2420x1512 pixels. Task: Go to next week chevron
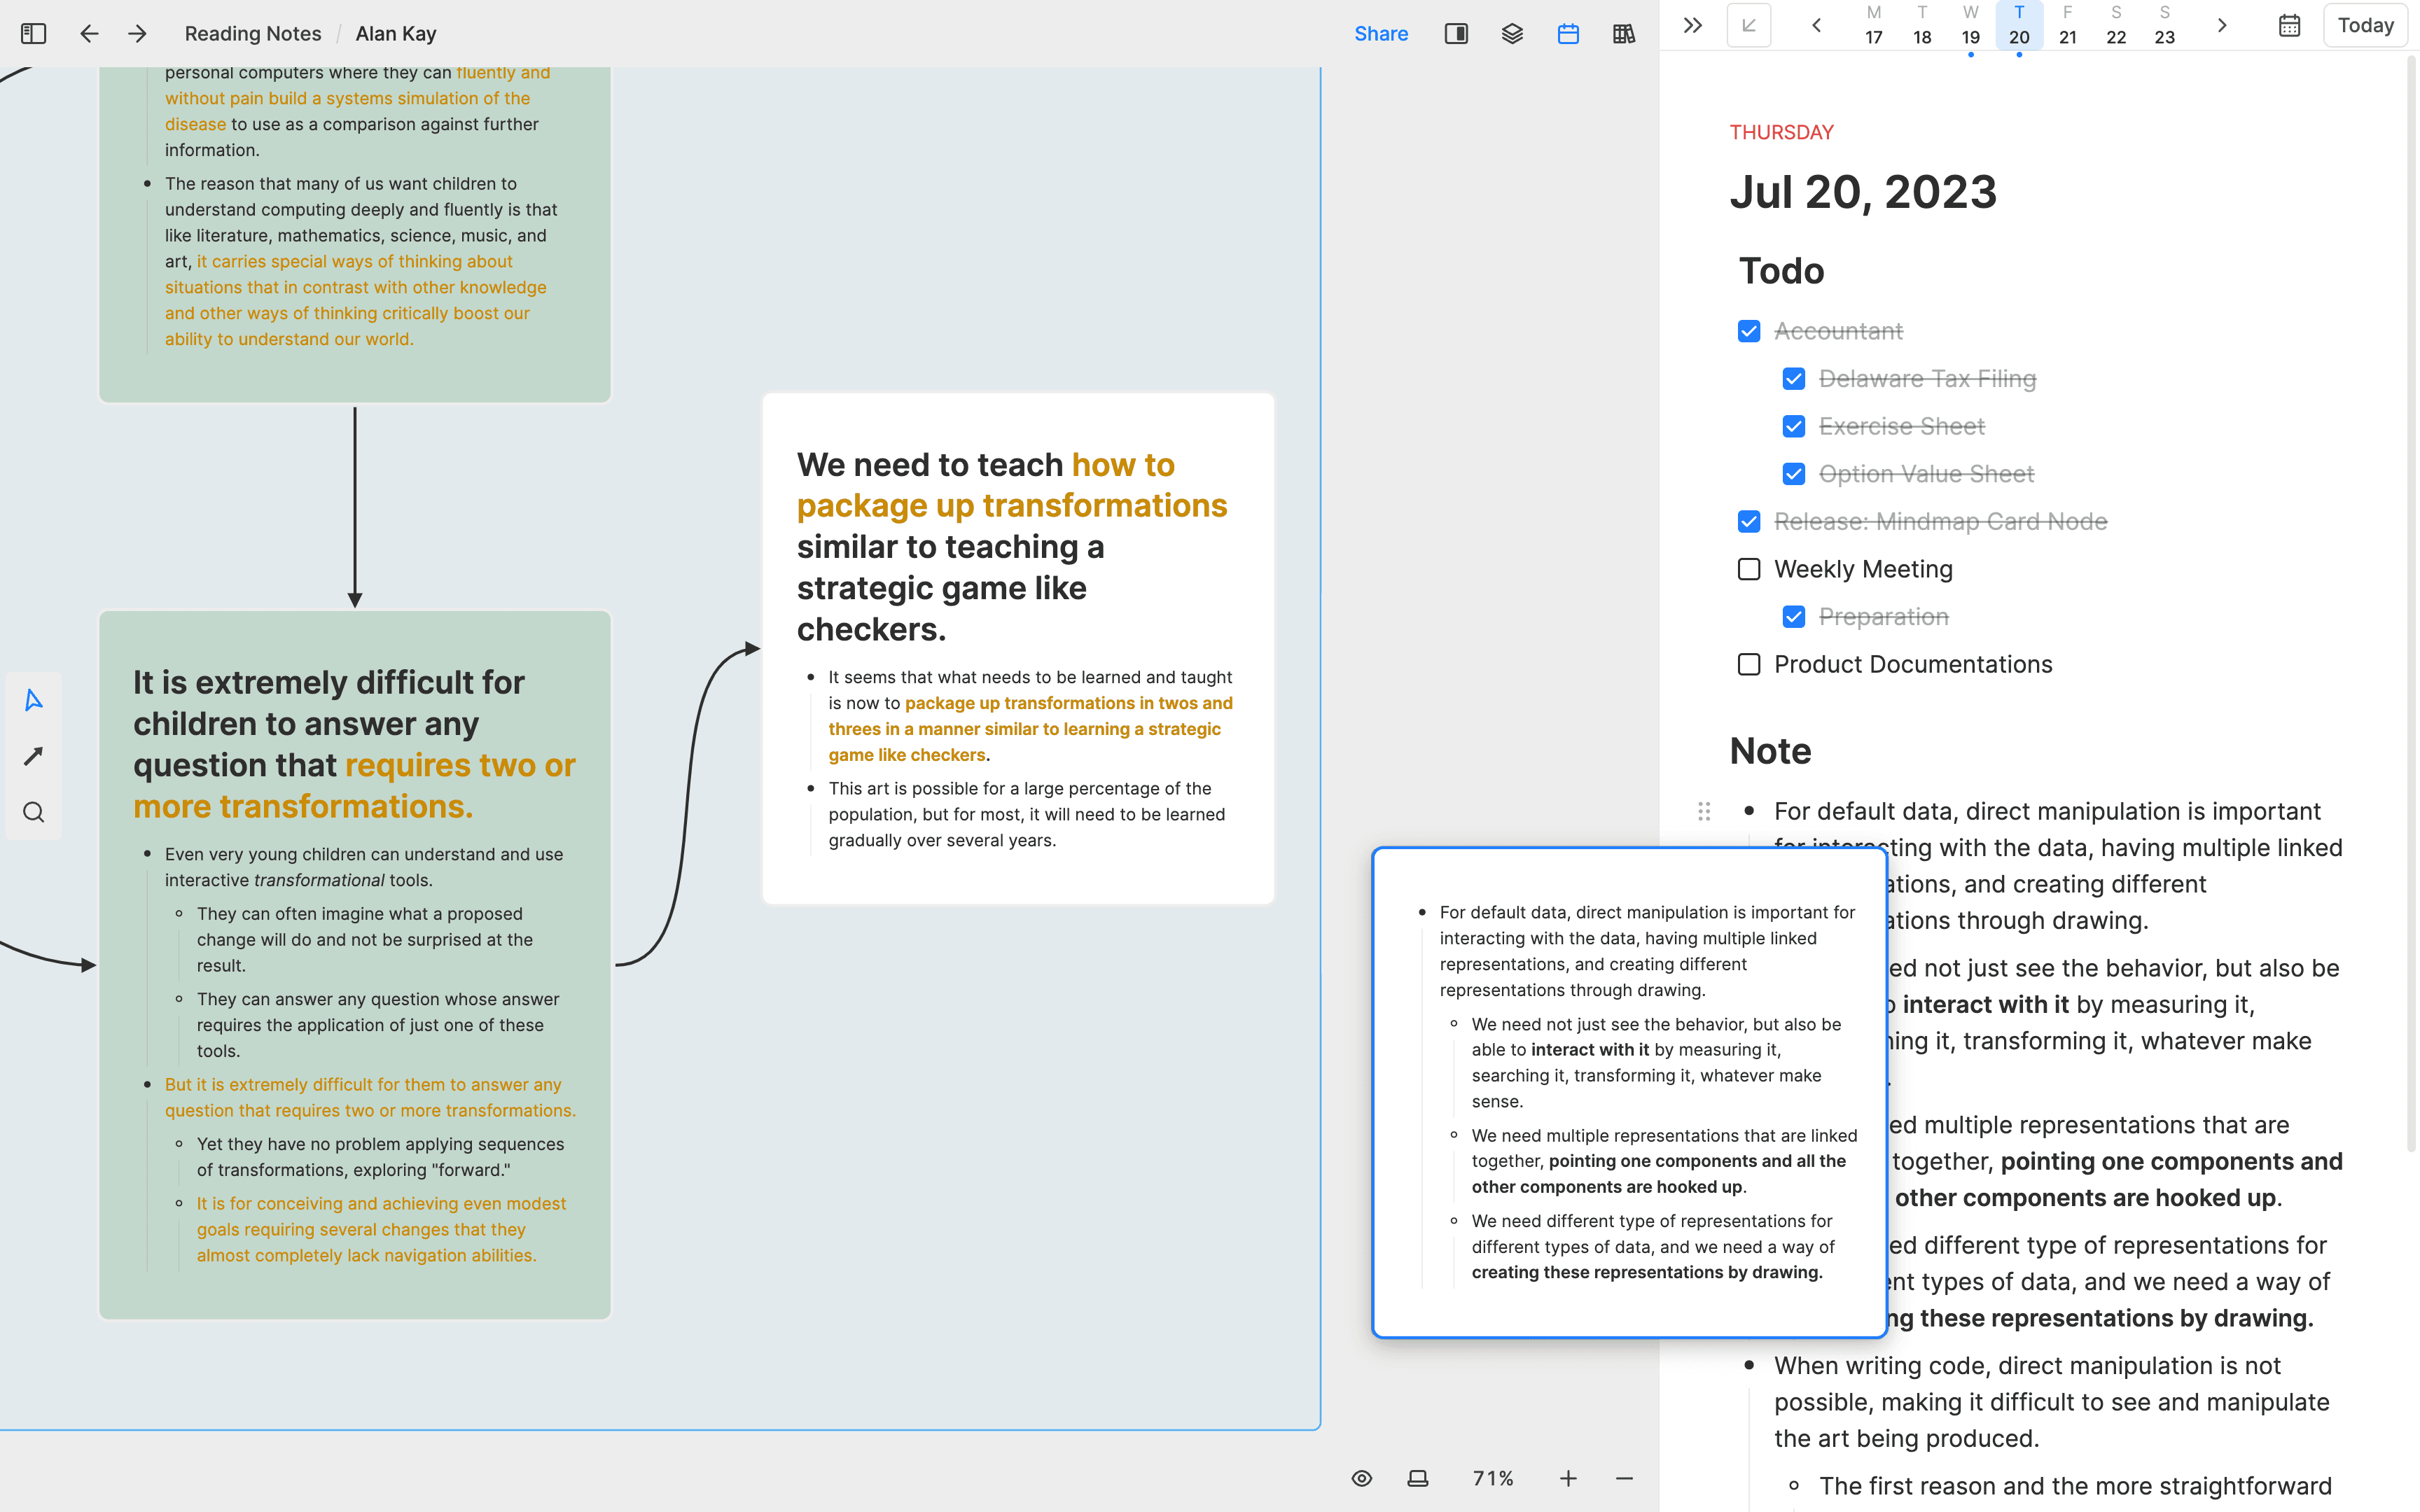tap(2222, 25)
